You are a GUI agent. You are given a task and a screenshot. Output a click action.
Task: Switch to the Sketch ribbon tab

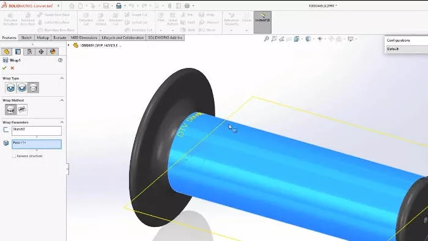(x=26, y=38)
